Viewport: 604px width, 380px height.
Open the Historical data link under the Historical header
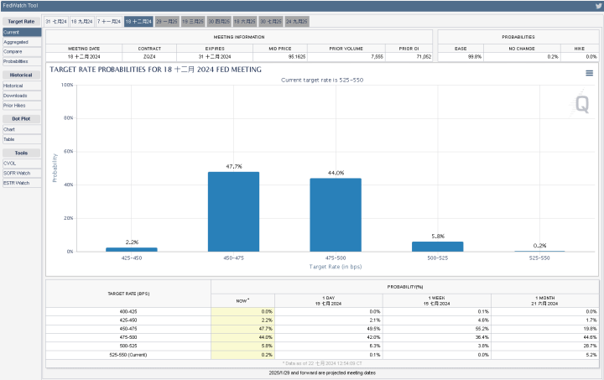click(x=22, y=86)
